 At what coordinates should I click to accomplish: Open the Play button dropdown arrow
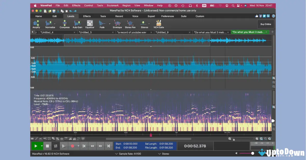[x=42, y=146]
